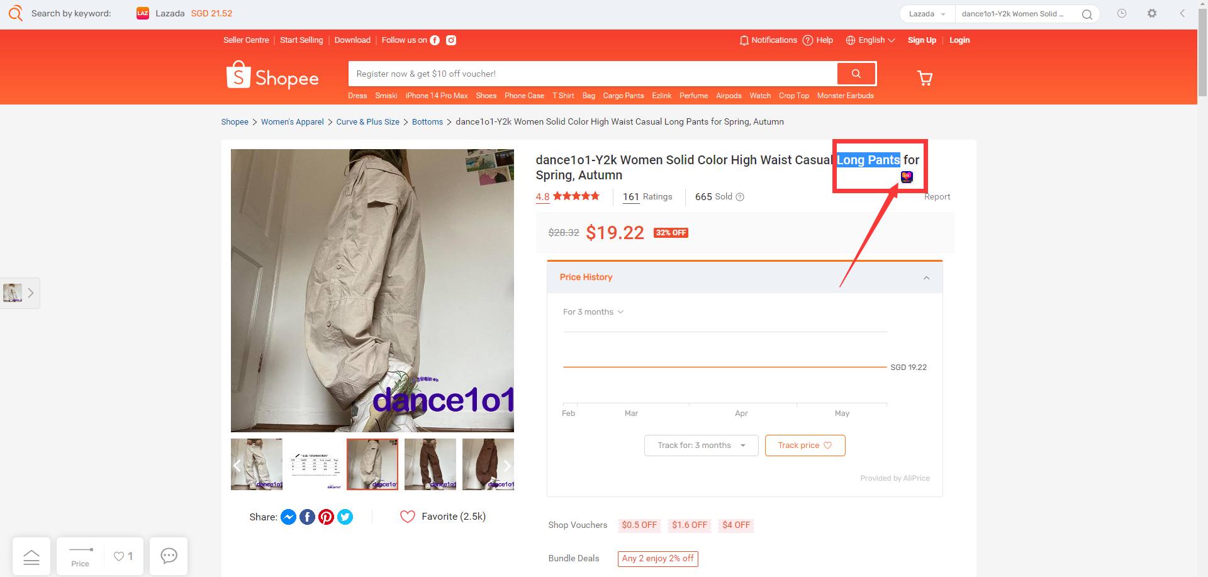Toggle the wishlist heart in bottom toolbar
This screenshot has width=1208, height=577.
(x=123, y=556)
